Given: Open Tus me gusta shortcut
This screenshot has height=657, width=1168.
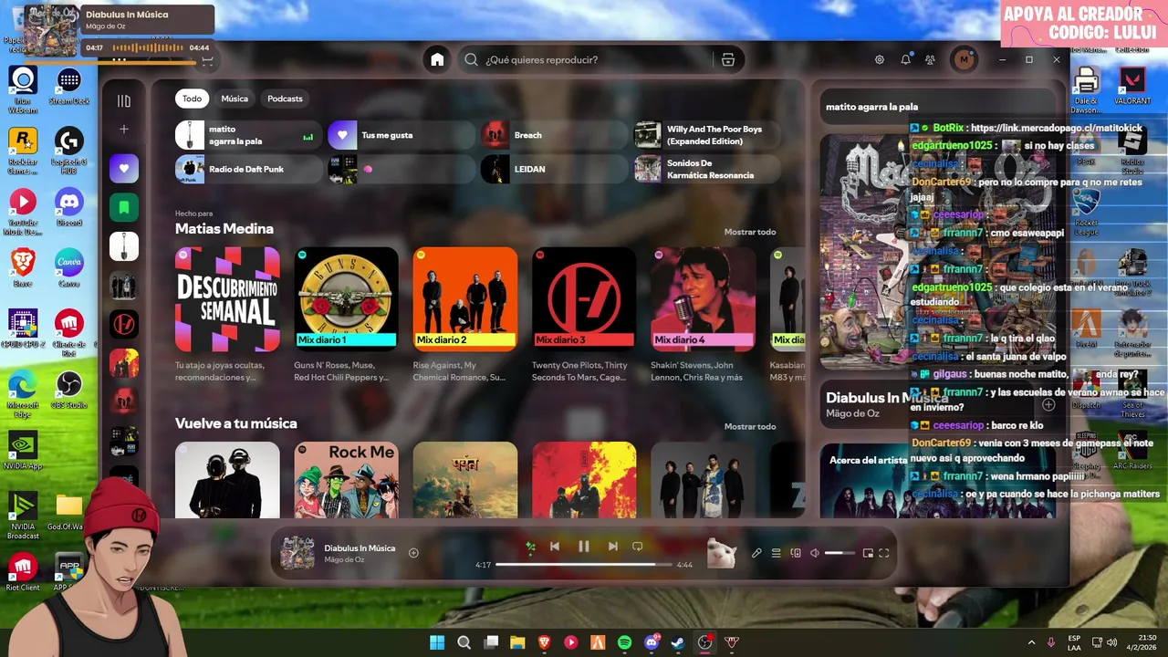Looking at the screenshot, I should [401, 135].
